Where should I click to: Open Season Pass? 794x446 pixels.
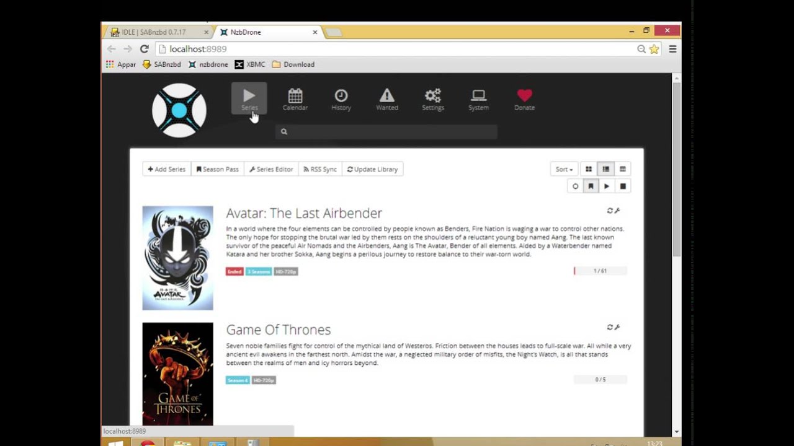pyautogui.click(x=218, y=169)
